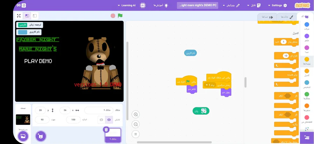Select the کنترل (Control) category
The height and width of the screenshot is (144, 314).
[x=307, y=73]
